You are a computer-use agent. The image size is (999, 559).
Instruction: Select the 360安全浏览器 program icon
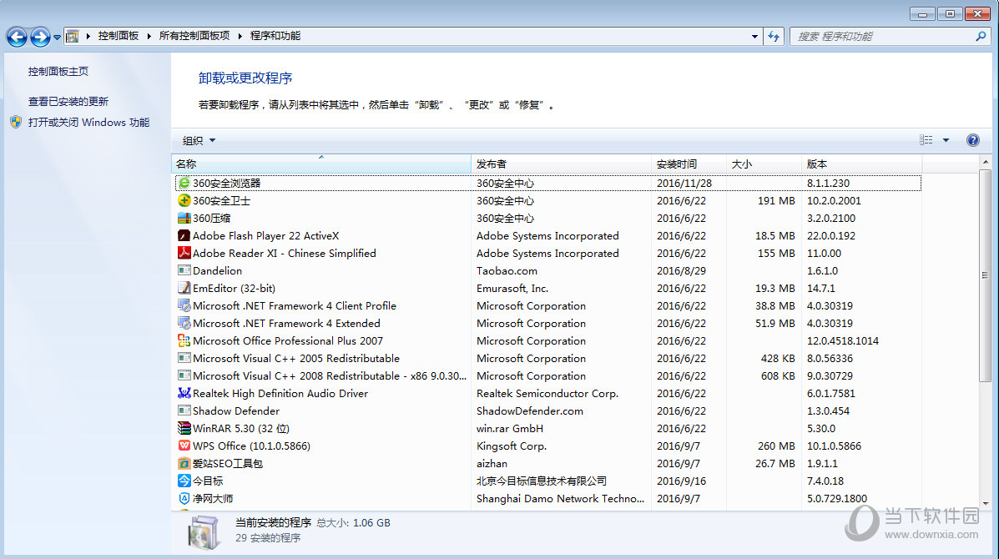[x=185, y=183]
